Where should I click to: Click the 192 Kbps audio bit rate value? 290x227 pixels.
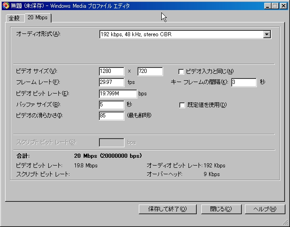click(215, 166)
